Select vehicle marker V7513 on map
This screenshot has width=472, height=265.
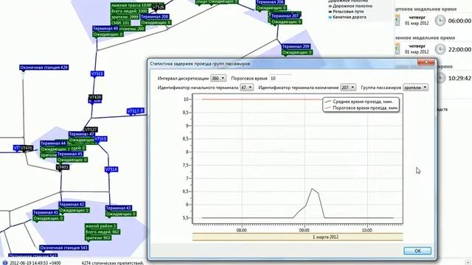tap(100, 139)
